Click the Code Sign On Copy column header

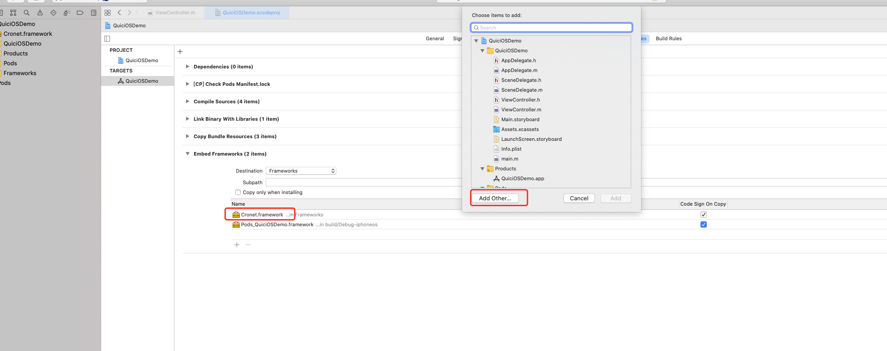(703, 204)
